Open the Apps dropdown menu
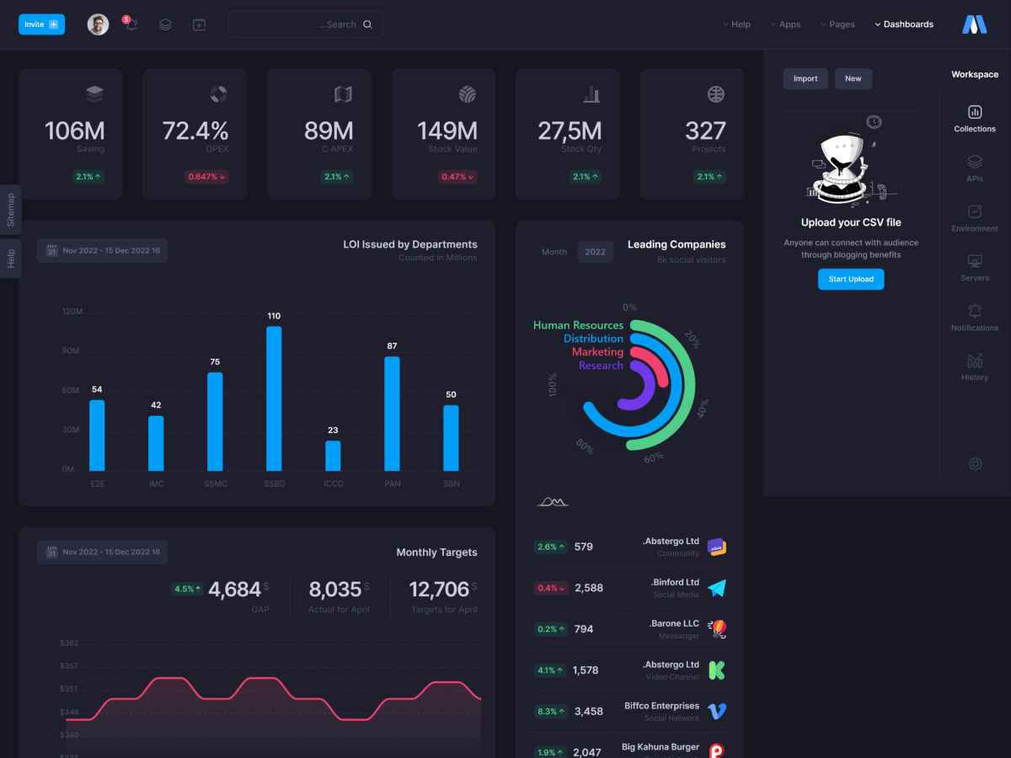Image resolution: width=1011 pixels, height=758 pixels. click(x=785, y=24)
